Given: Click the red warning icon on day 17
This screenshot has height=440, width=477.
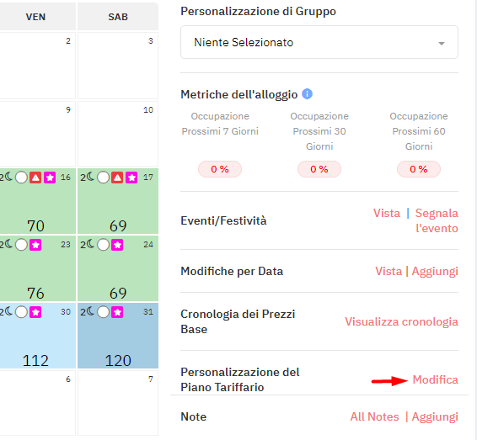Looking at the screenshot, I should (117, 178).
